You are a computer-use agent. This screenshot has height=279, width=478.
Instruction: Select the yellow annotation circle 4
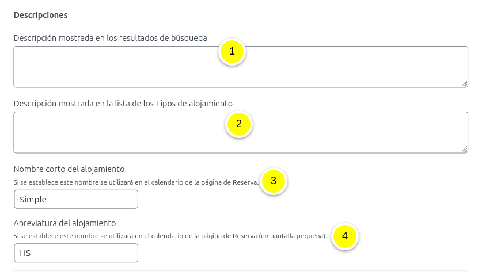tap(344, 236)
